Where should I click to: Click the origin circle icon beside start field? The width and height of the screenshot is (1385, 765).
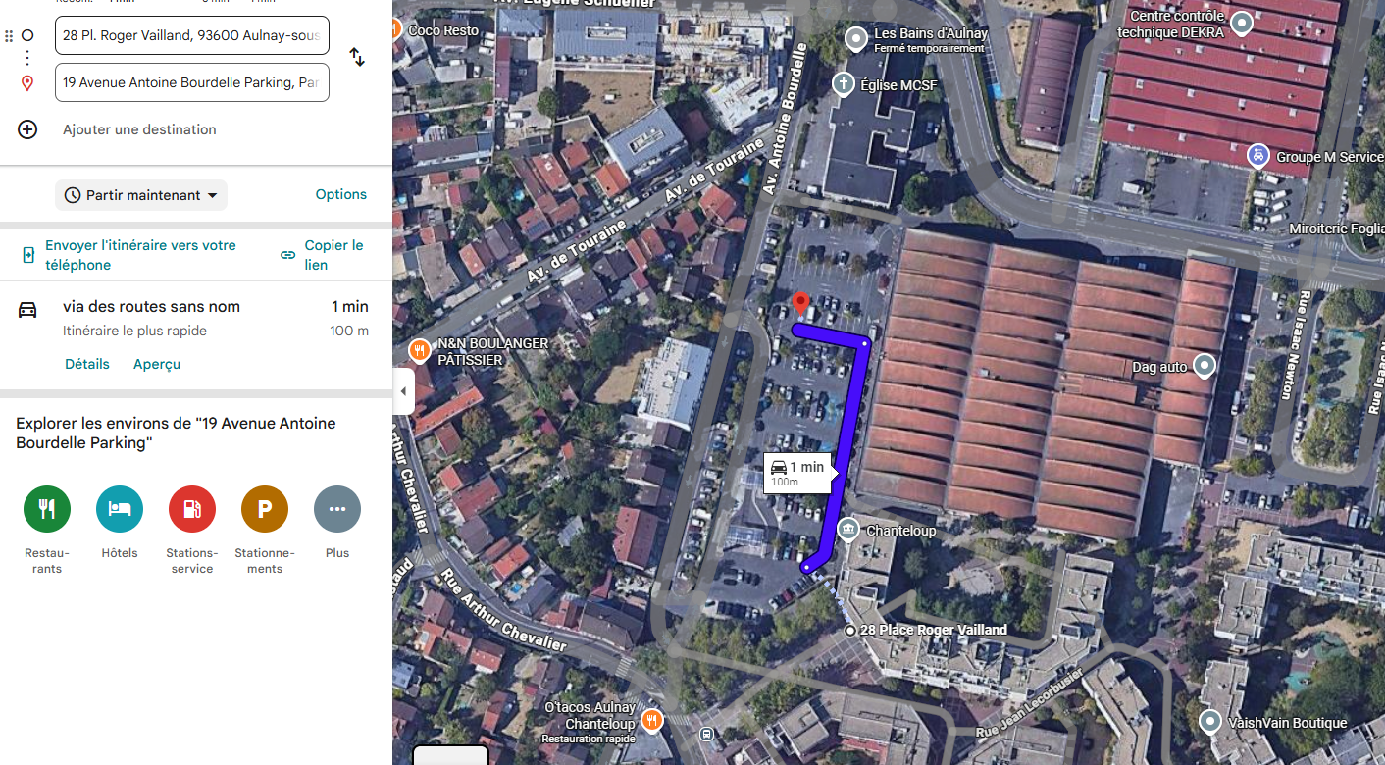[x=27, y=35]
